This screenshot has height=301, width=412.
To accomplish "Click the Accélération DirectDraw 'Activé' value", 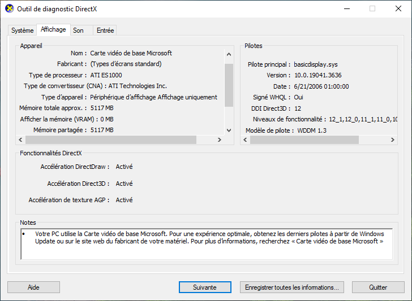I will pyautogui.click(x=125, y=167).
